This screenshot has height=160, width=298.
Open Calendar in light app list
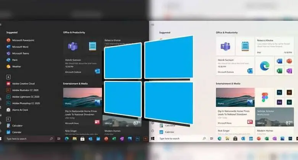(x=167, y=132)
